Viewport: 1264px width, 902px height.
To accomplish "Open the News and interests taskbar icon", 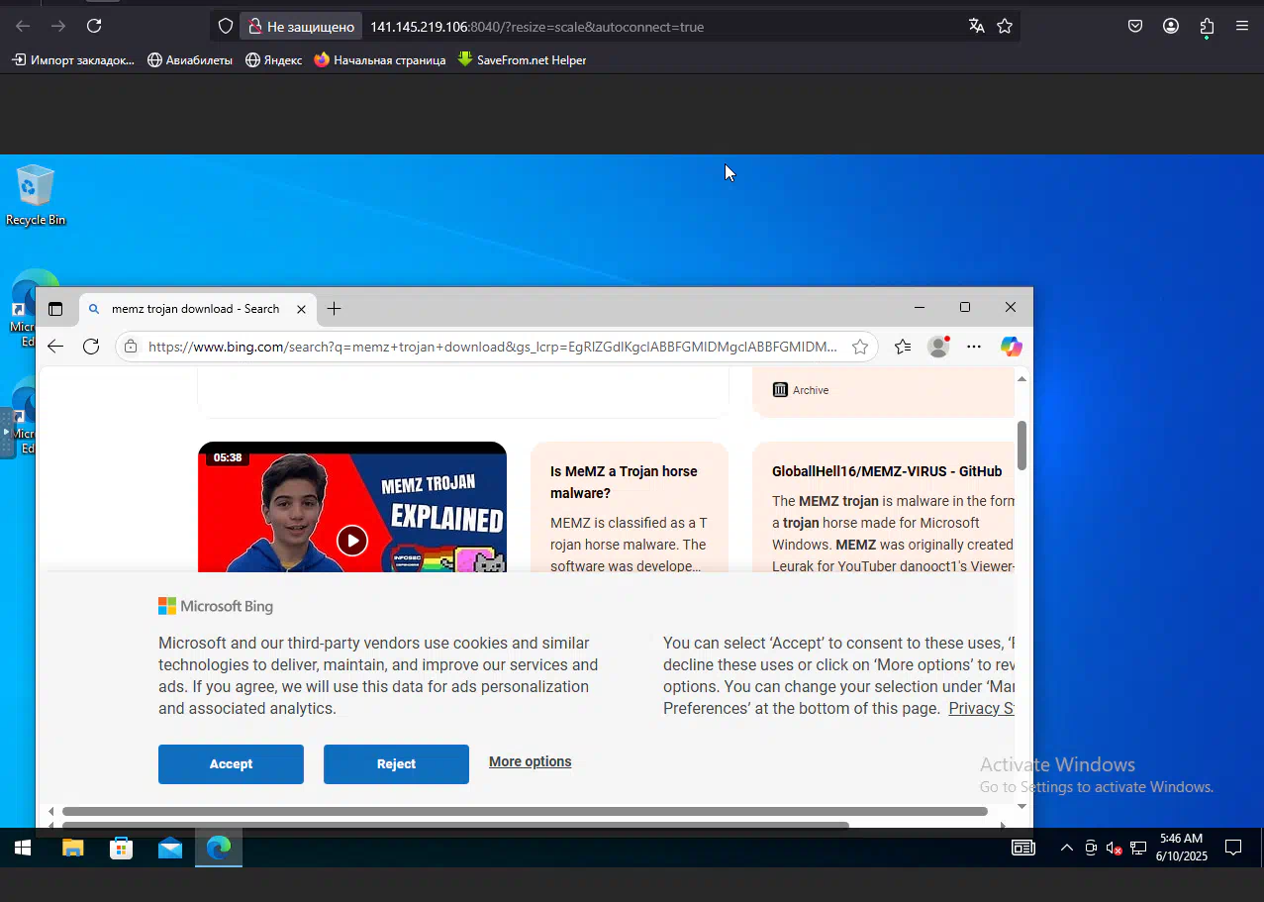I will point(1023,848).
